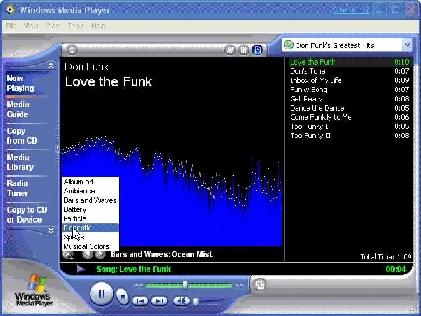The height and width of the screenshot is (316, 421).
Task: Stop playback with the stop button
Action: tap(123, 296)
